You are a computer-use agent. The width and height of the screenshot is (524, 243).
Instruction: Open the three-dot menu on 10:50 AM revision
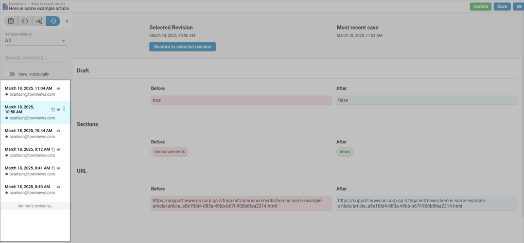click(x=64, y=109)
